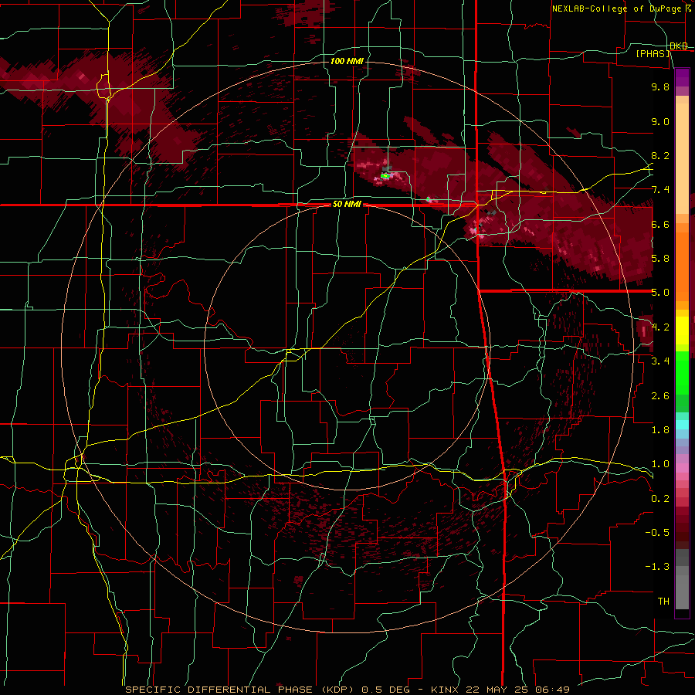This screenshot has width=695, height=695.
Task: Click the 22 MAY 25 date in the caption
Action: pos(499,690)
